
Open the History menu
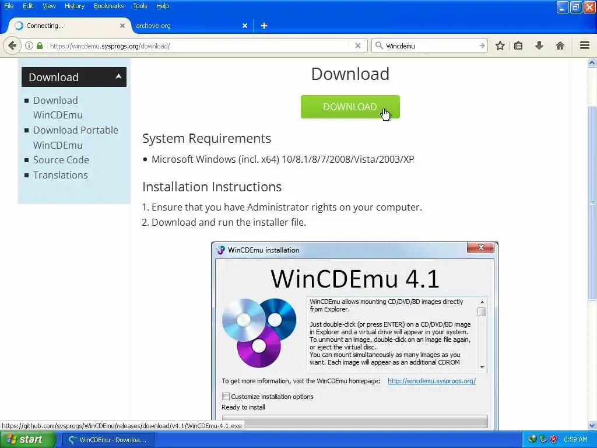74,6
